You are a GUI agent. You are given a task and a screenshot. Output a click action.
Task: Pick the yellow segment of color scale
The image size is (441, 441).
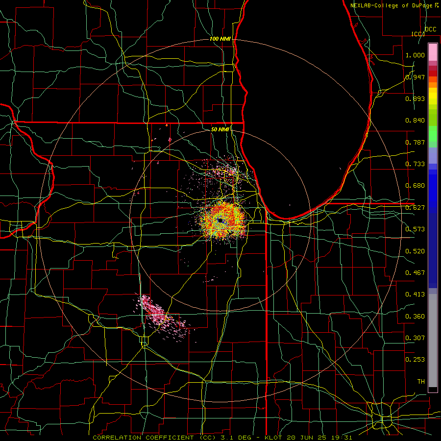pyautogui.click(x=433, y=97)
